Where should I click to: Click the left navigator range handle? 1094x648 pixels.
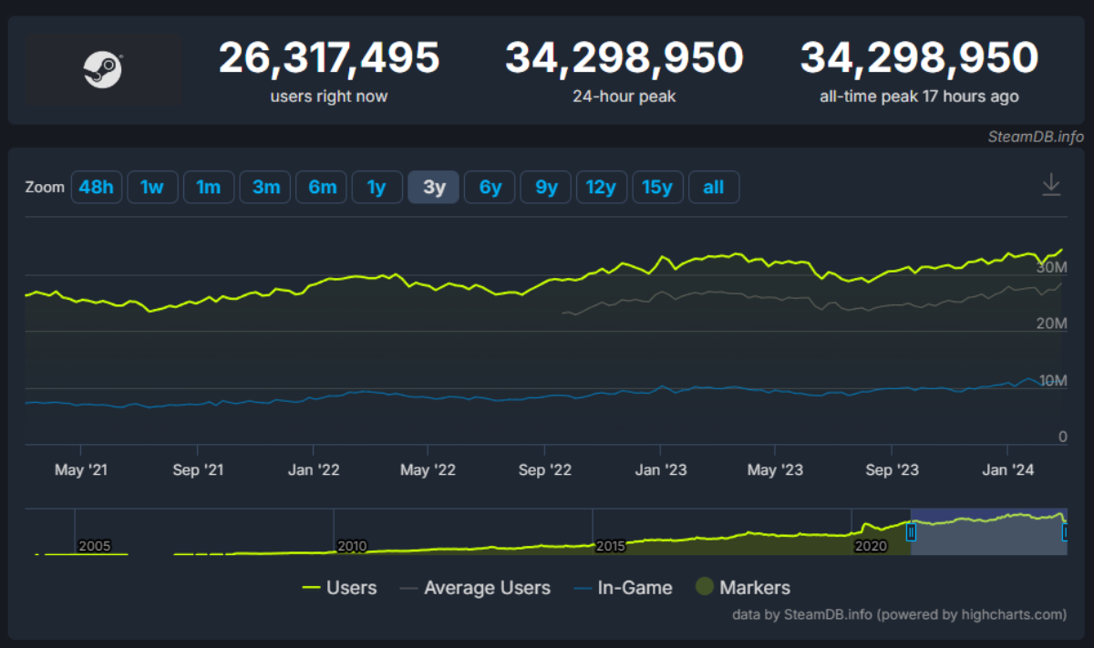point(911,532)
